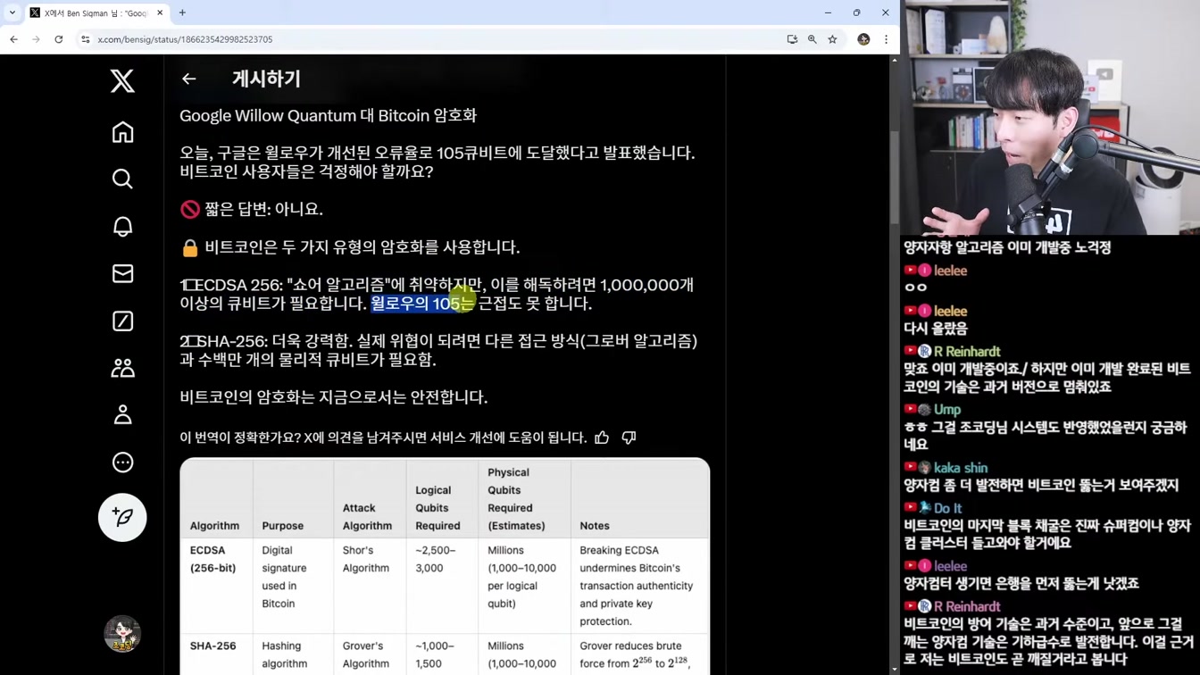Close the Ben Sigman tab
Viewport: 1200px width, 675px height.
pyautogui.click(x=161, y=12)
